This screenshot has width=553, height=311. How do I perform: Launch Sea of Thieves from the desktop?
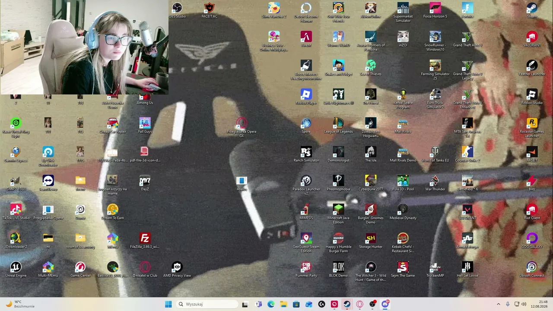tap(371, 68)
